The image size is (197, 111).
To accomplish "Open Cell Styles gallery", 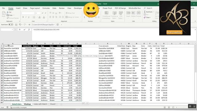I will (x=121, y=15).
